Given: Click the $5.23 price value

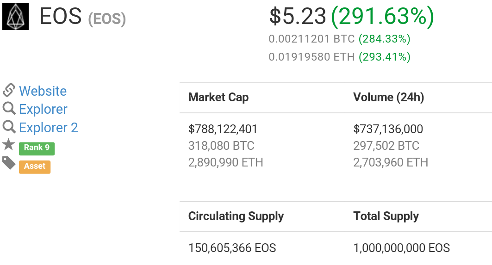Looking at the screenshot, I should coord(298,16).
